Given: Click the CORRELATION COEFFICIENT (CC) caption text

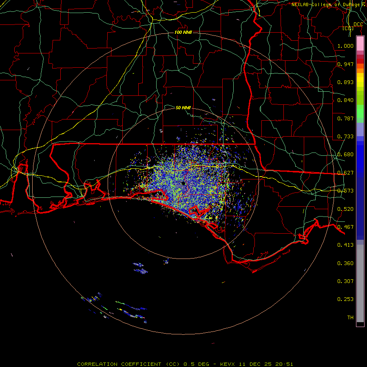Looking at the screenshot, I should click(128, 364).
